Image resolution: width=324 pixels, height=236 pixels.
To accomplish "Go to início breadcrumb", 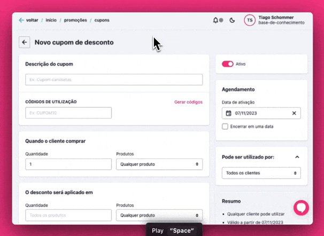I will pyautogui.click(x=51, y=20).
